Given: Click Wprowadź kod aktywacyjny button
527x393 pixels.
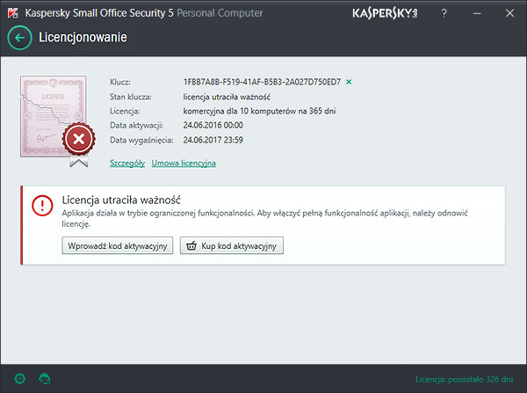Looking at the screenshot, I should click(118, 245).
